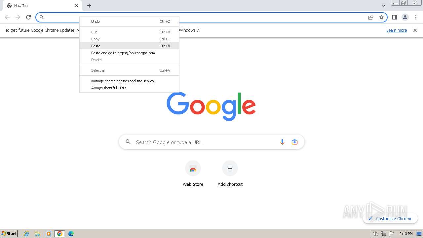
Task: Click magnifier icon in Google search box
Action: coord(128,142)
